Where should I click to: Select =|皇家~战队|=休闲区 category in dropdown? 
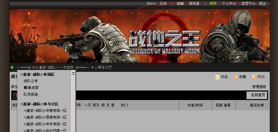(x=37, y=75)
